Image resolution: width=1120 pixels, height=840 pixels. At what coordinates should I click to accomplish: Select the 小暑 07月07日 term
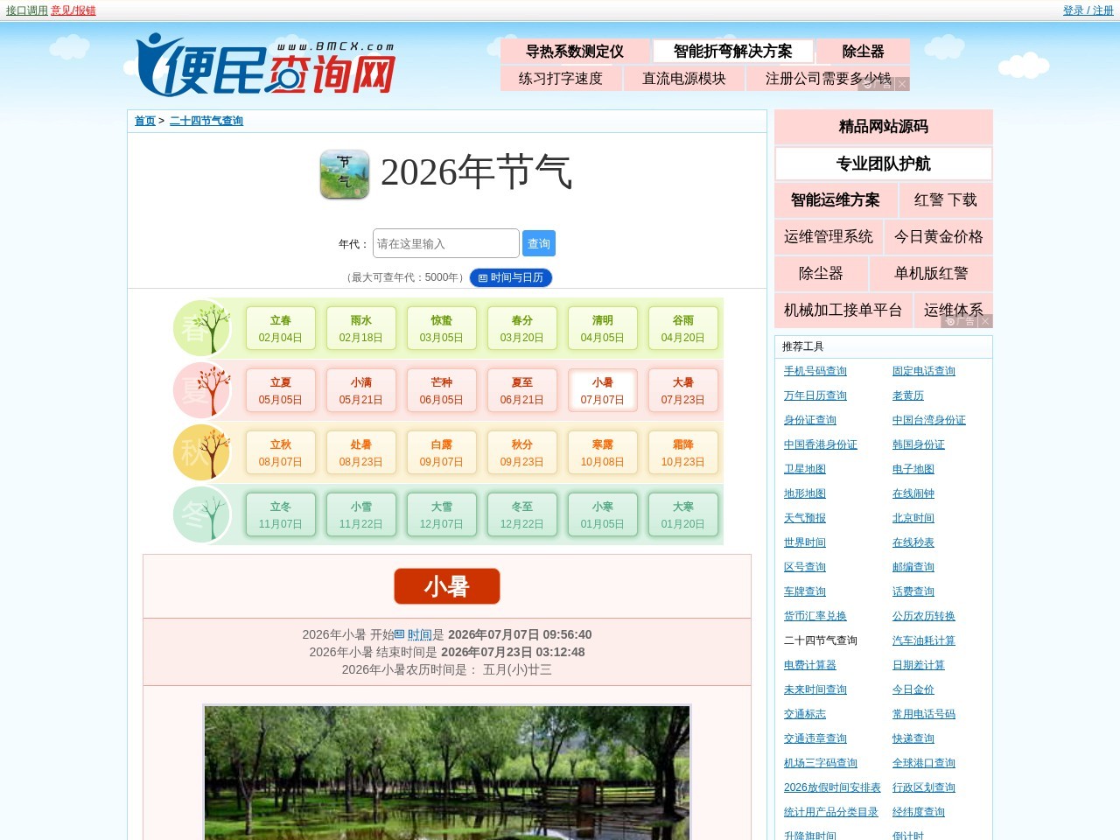point(603,390)
